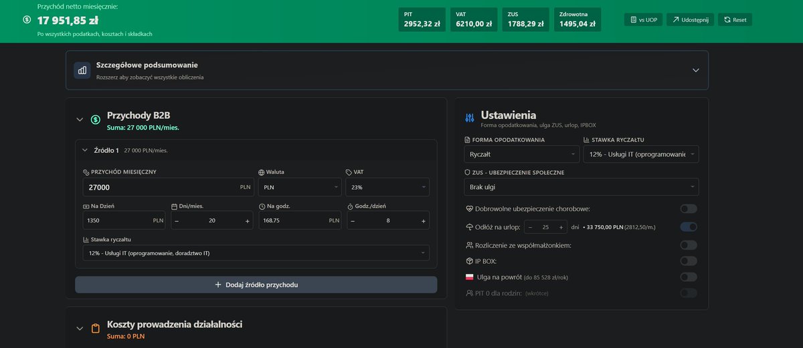Click the Na Dzień 1350 input field
Viewport: 803px width, 348px height.
click(x=124, y=220)
